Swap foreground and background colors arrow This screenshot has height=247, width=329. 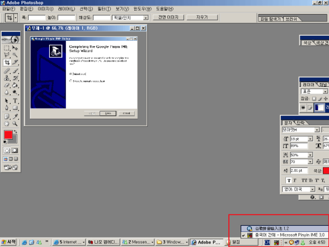(x=15, y=132)
